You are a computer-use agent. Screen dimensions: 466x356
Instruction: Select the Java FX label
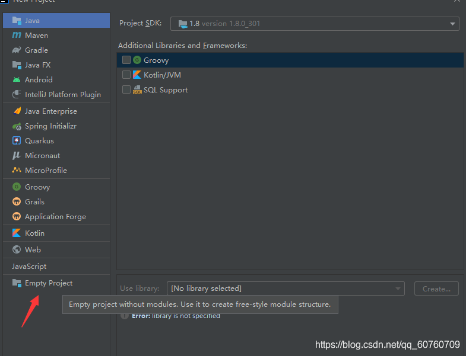pos(38,65)
